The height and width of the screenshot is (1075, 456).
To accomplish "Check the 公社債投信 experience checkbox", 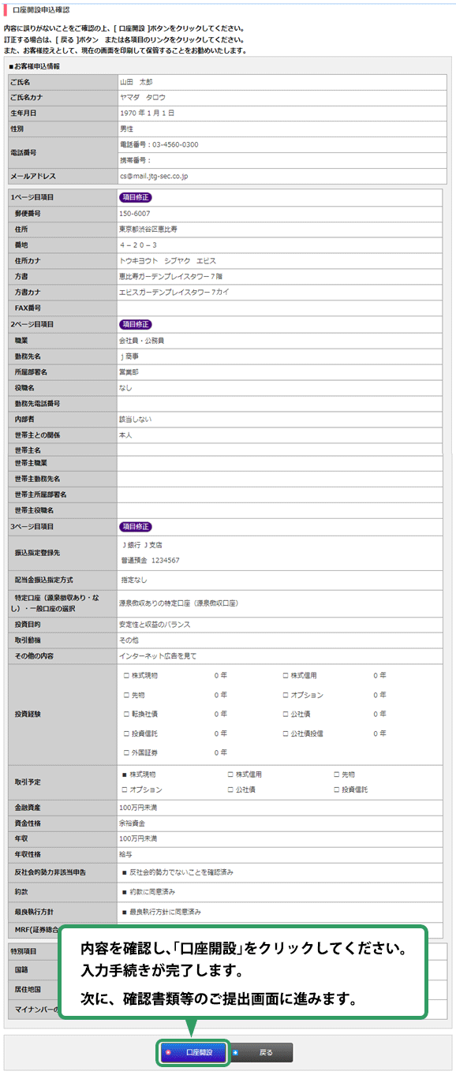I will (x=286, y=733).
